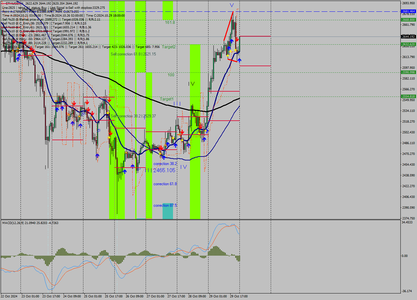Select the 'correction 87.5' blue label
The height and width of the screenshot is (300, 417).
[165, 205]
